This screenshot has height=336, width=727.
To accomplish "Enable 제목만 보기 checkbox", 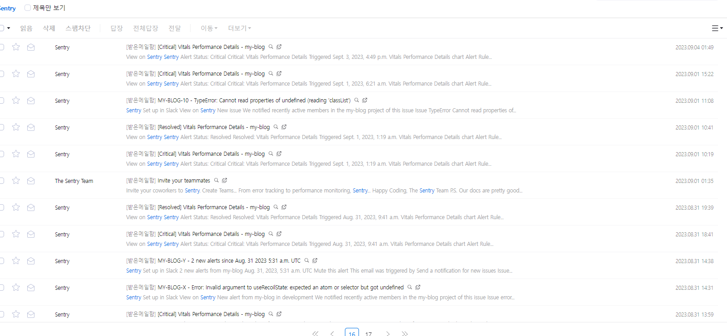I will pos(28,8).
